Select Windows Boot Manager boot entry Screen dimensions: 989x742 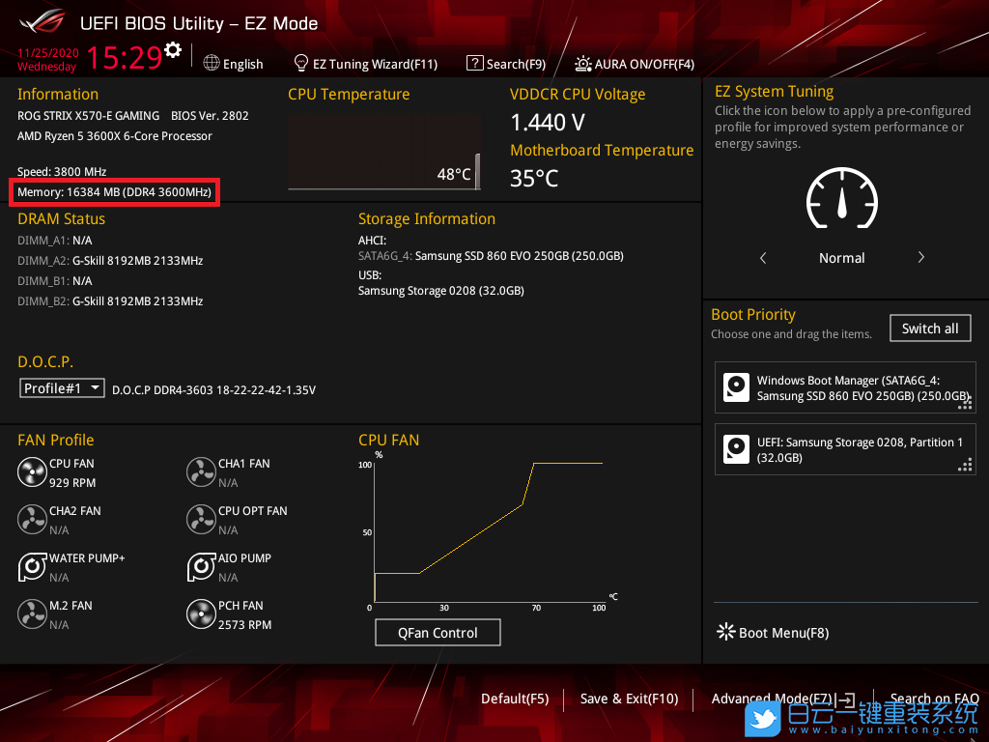[845, 388]
